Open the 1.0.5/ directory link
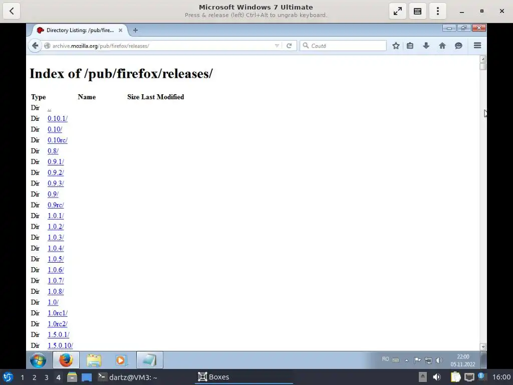 tap(56, 259)
